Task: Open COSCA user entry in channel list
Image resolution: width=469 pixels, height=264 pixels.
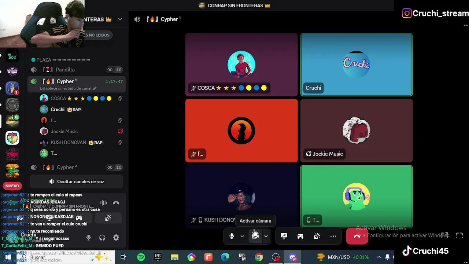Action: click(81, 98)
